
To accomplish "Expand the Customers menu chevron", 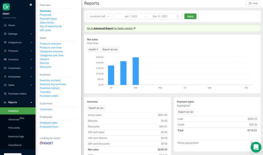I will pyautogui.click(x=31, y=68).
